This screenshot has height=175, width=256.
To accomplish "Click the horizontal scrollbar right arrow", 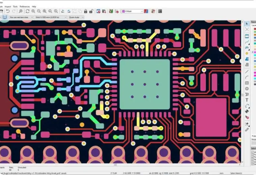I will (x=240, y=165).
